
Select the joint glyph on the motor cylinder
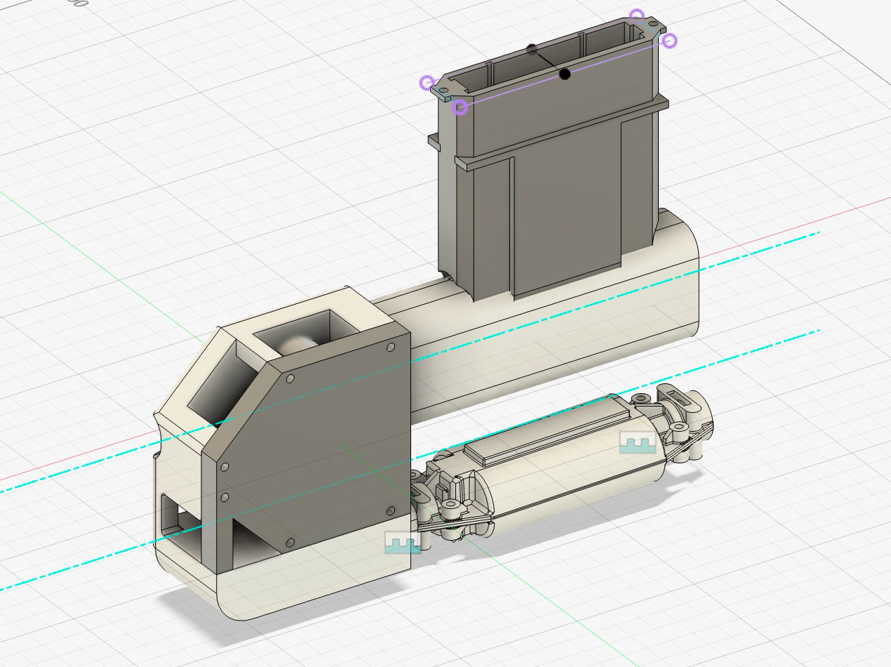638,443
